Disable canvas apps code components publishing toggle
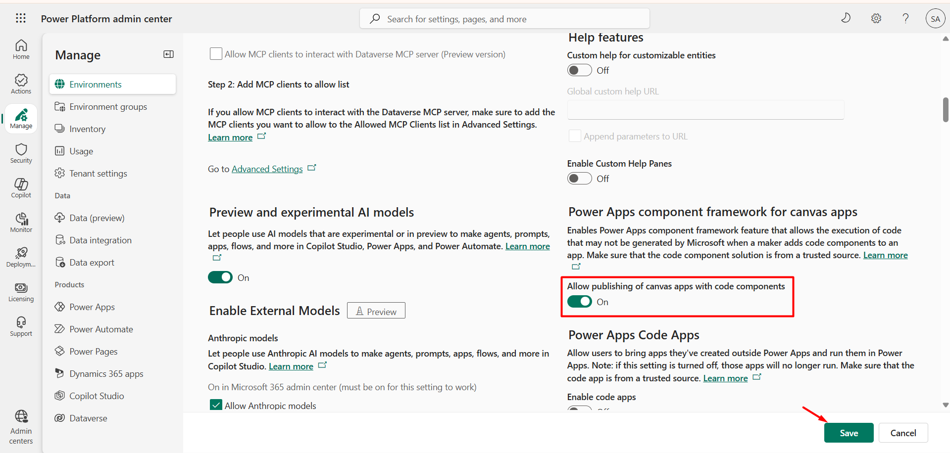Screen dimensions: 950x453 pyautogui.click(x=579, y=302)
